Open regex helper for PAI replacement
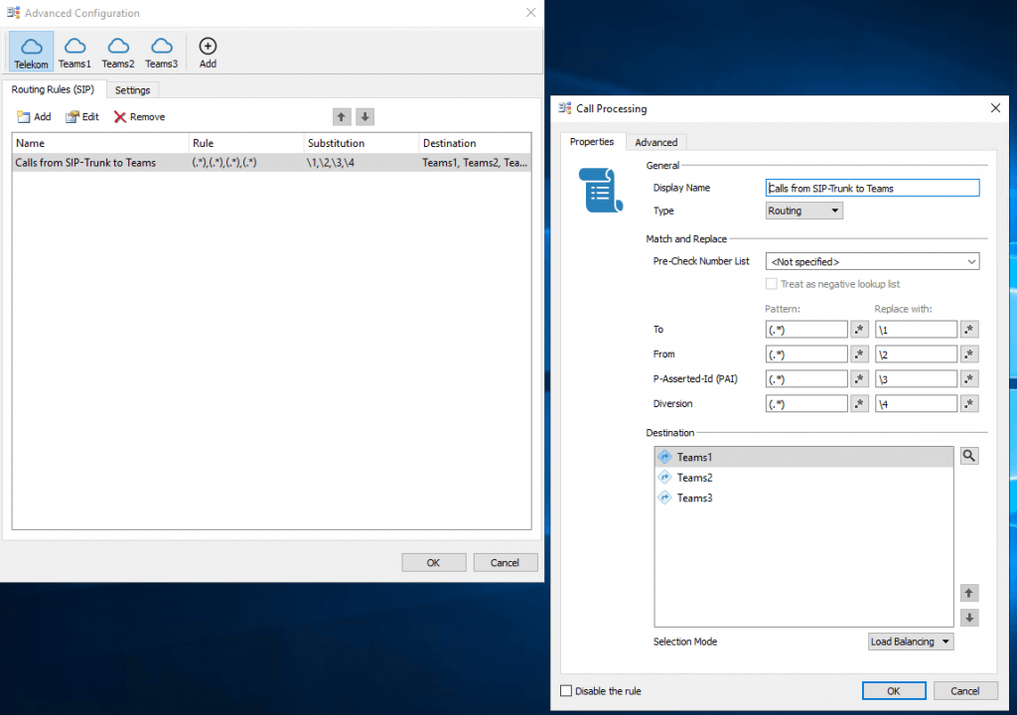The height and width of the screenshot is (715, 1017). pos(969,379)
